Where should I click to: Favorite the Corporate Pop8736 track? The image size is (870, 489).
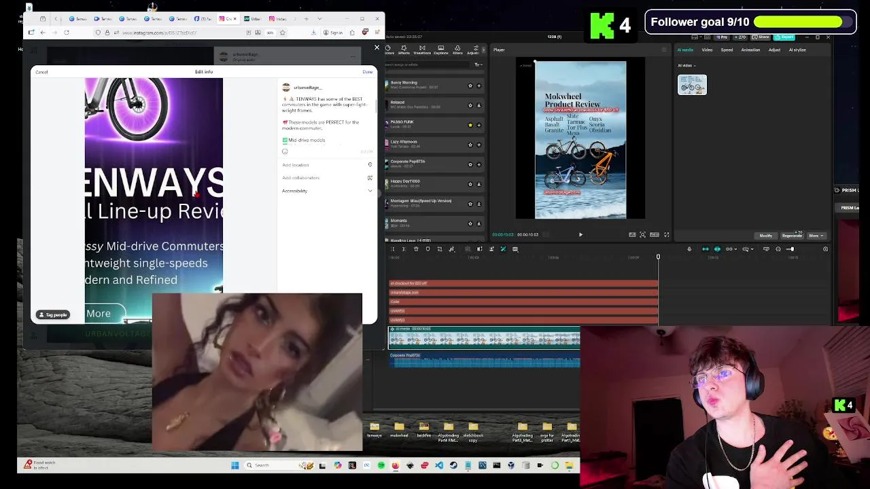pyautogui.click(x=470, y=164)
